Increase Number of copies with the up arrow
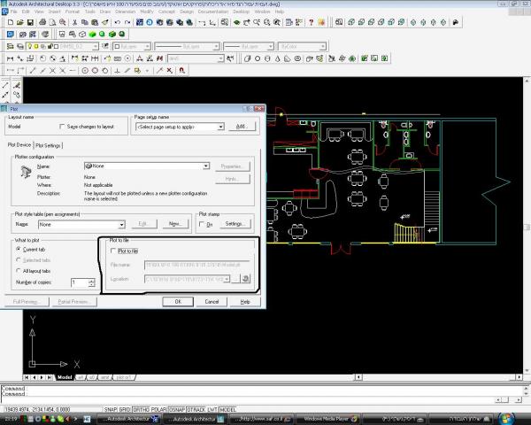The height and width of the screenshot is (425, 531). [91, 281]
